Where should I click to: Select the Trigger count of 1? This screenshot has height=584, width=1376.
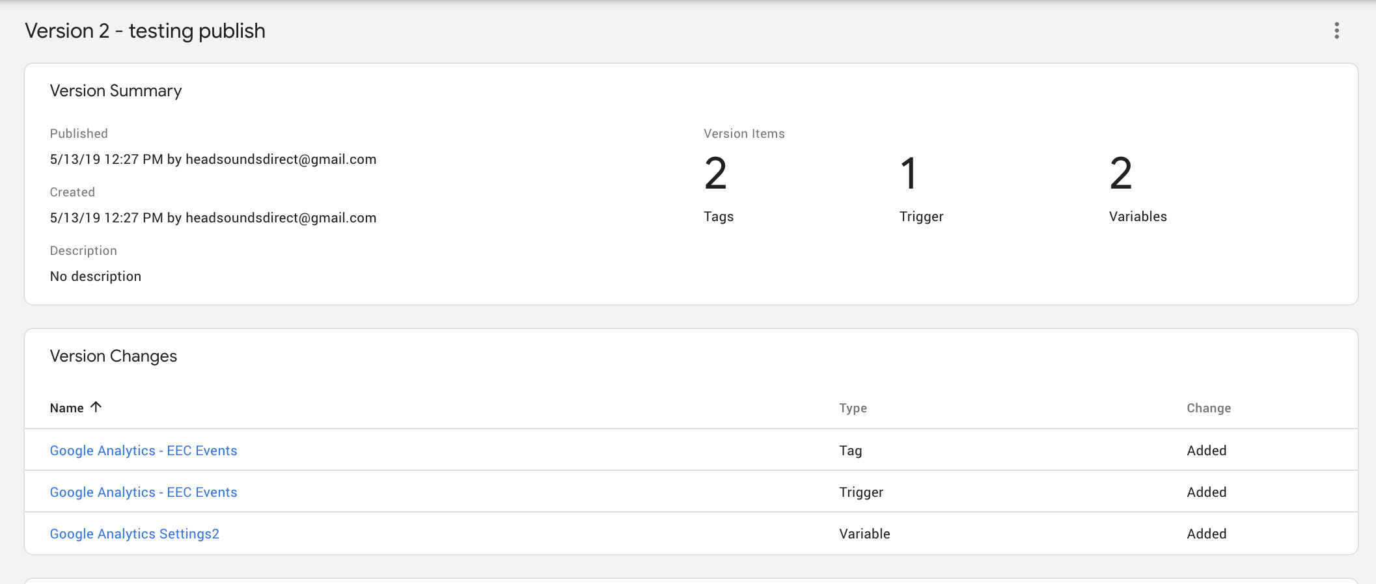tap(909, 174)
